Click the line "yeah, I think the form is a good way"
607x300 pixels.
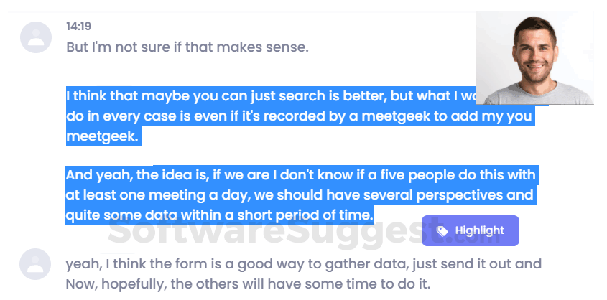pos(303,264)
